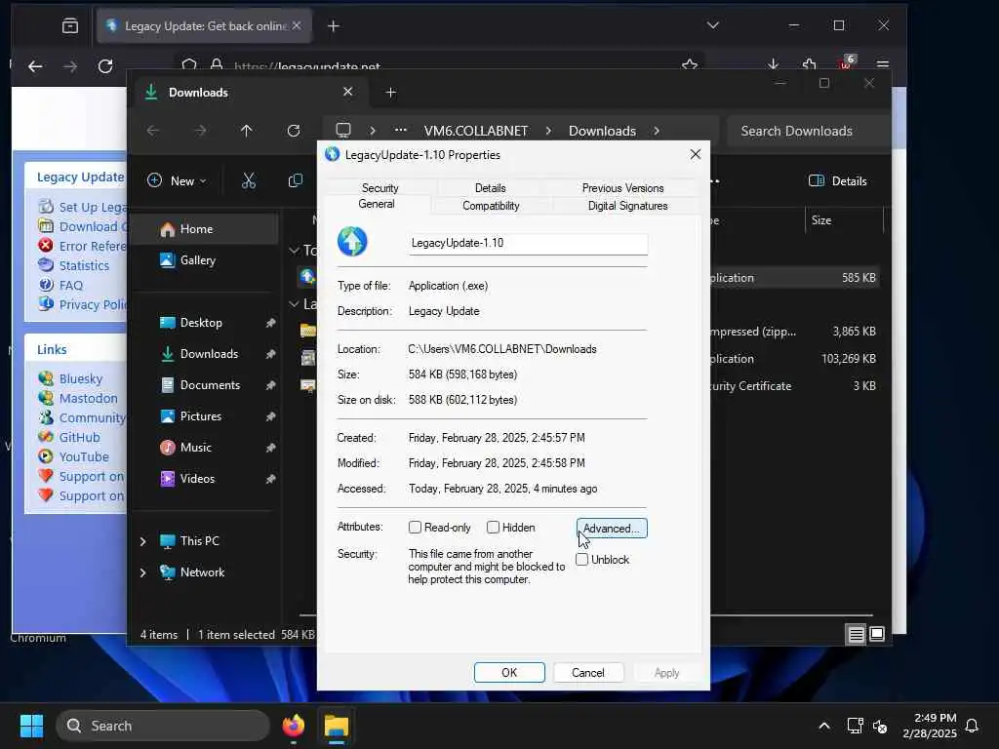Select the General tab
The width and height of the screenshot is (999, 749).
[376, 204]
